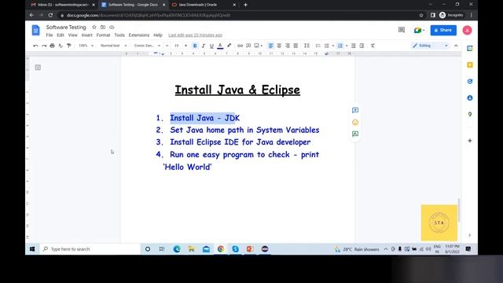503x283 pixels.
Task: Open the Google account avatar
Action: click(x=467, y=30)
